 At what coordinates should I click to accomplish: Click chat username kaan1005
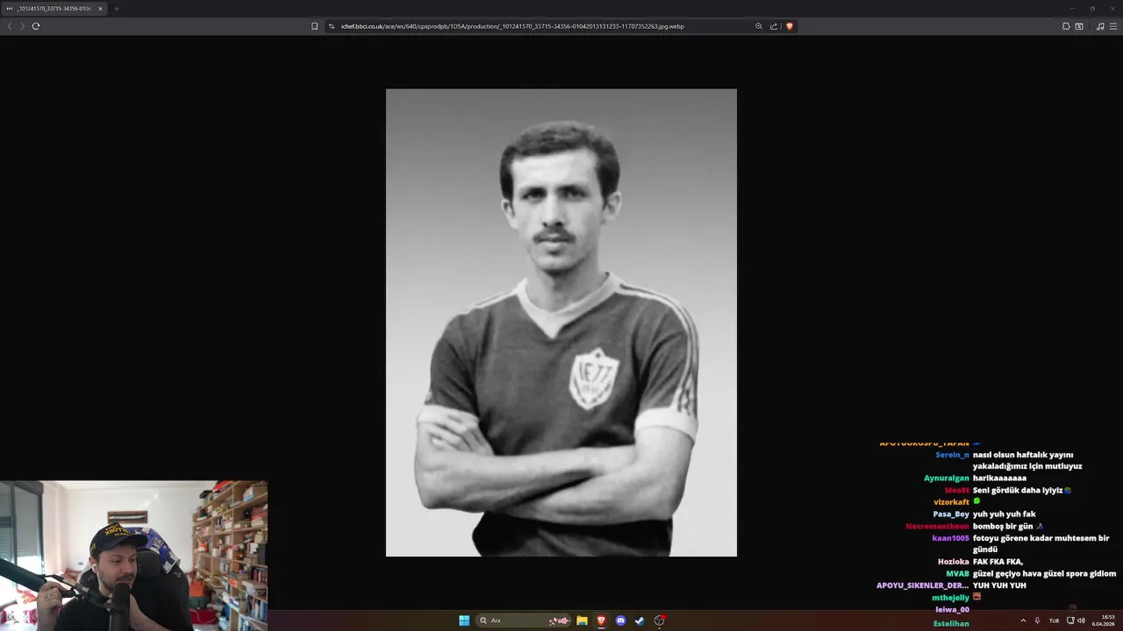[x=951, y=538]
